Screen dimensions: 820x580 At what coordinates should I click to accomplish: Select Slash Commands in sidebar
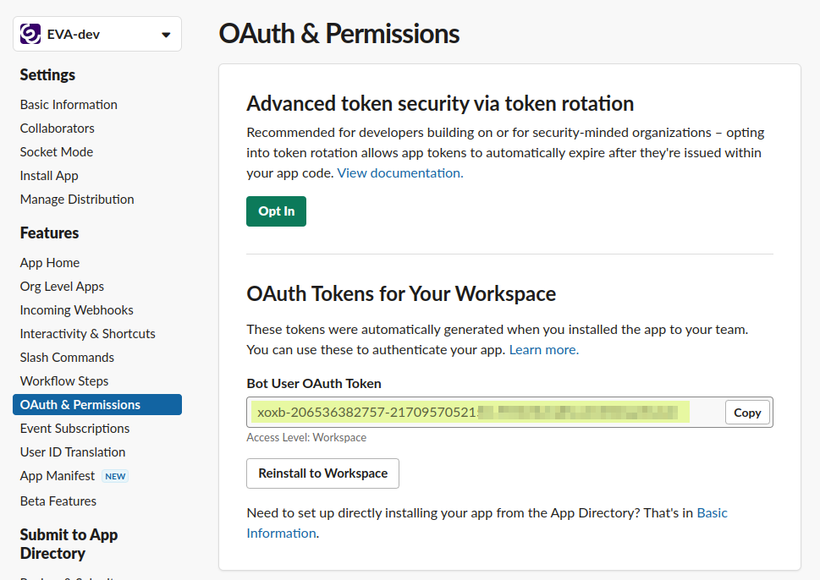67,358
